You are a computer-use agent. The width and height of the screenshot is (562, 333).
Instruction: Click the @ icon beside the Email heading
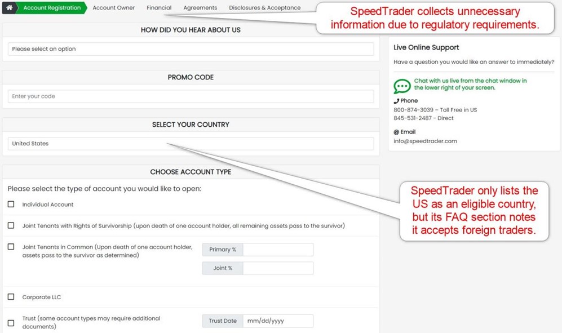point(397,131)
